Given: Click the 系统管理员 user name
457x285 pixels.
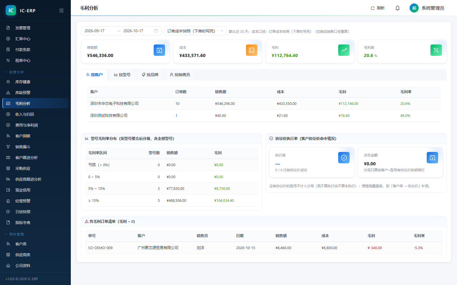Looking at the screenshot, I should click(x=433, y=8).
